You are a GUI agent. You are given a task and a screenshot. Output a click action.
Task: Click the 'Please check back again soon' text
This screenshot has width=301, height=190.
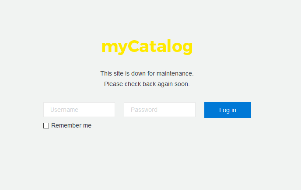[147, 84]
